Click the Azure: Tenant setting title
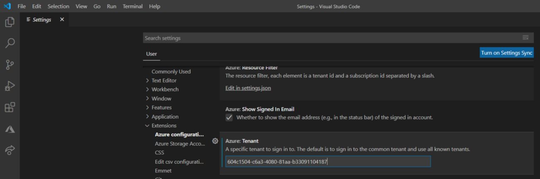The height and width of the screenshot is (179, 540). coord(242,141)
